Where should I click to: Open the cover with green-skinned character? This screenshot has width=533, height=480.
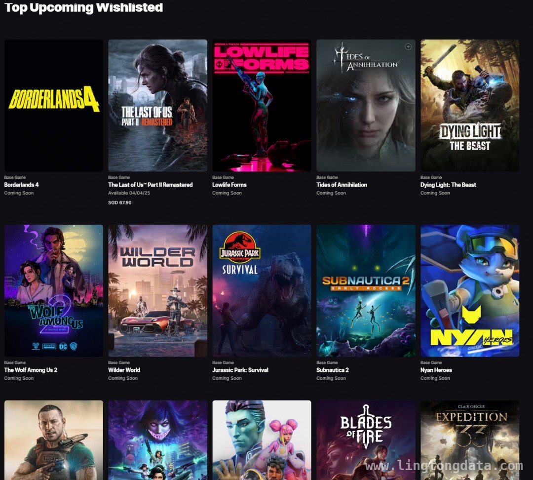(262, 440)
